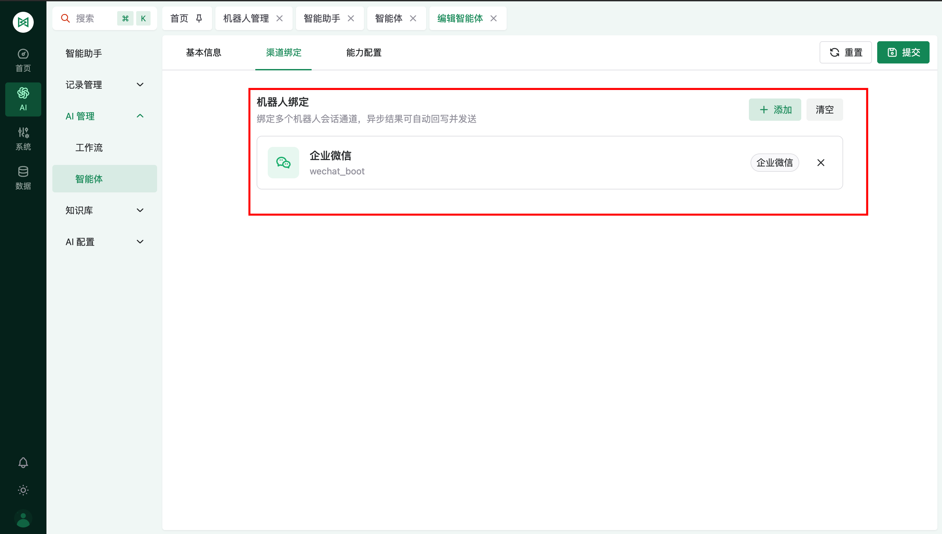The width and height of the screenshot is (942, 534).
Task: Open the 系统 panel from the sidebar
Action: click(x=23, y=138)
